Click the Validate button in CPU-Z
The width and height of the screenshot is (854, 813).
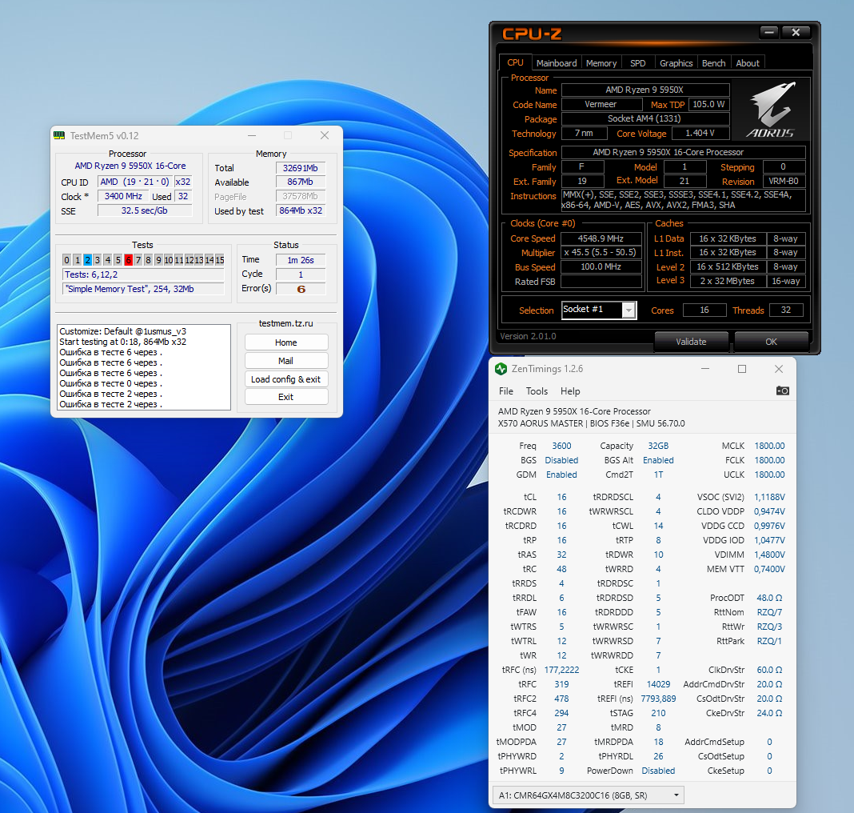tap(691, 342)
